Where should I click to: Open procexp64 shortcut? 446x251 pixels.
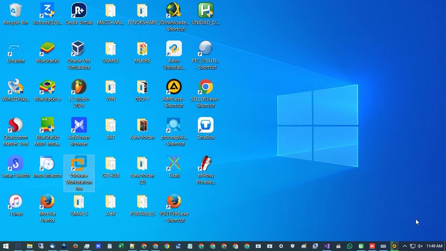(174, 132)
